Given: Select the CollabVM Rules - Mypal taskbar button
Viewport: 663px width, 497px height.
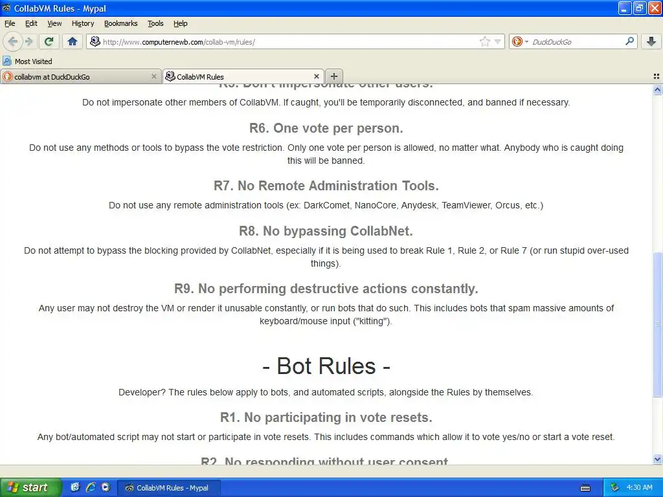Looking at the screenshot, I should point(168,488).
